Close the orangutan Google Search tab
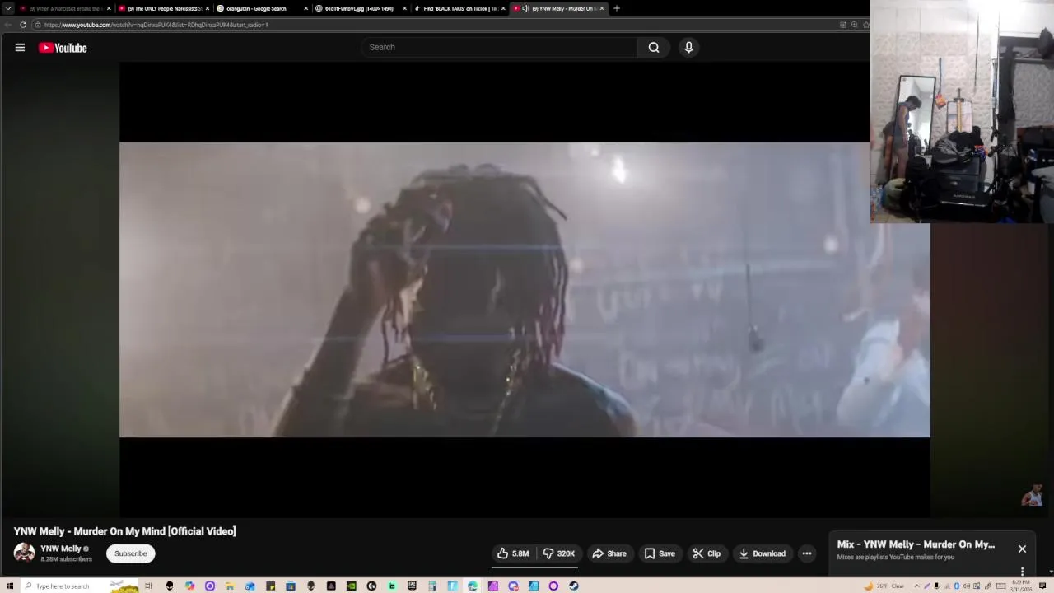1054x593 pixels. point(305,8)
